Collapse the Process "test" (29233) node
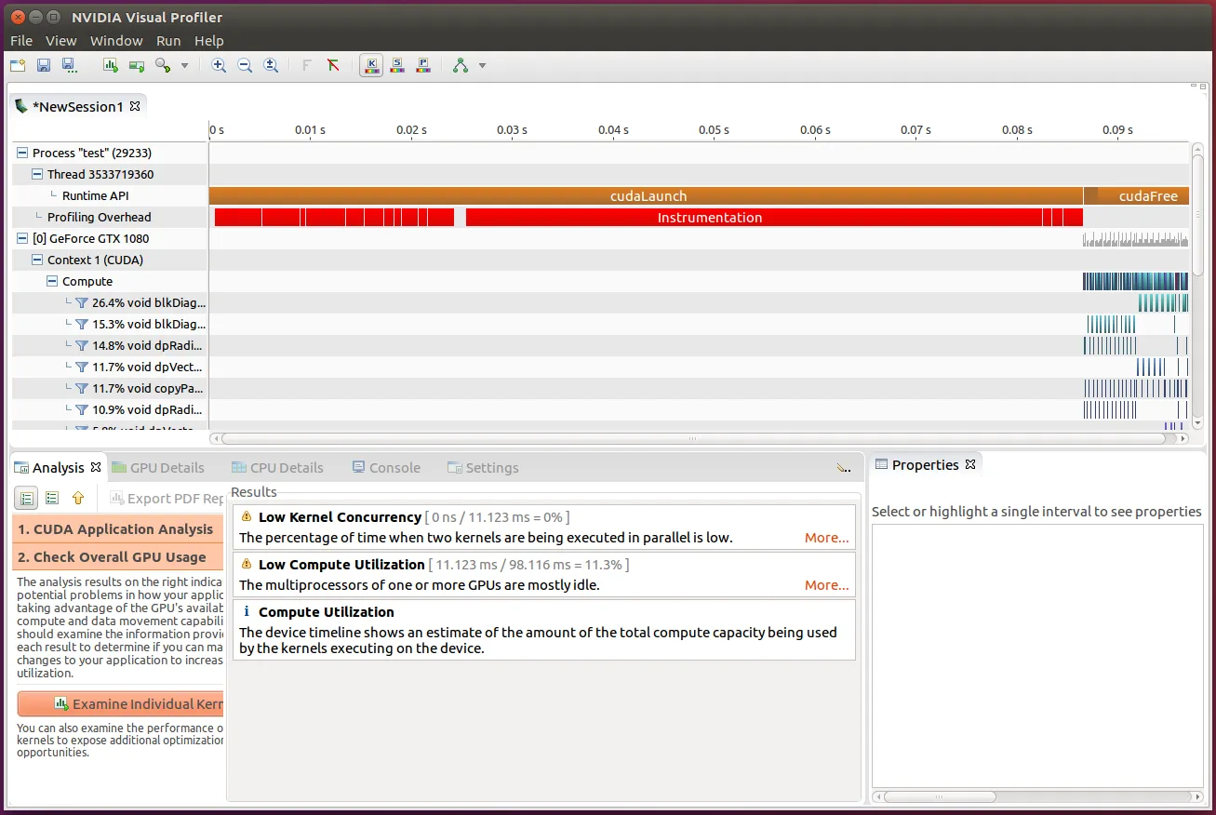This screenshot has width=1216, height=815. (22, 153)
